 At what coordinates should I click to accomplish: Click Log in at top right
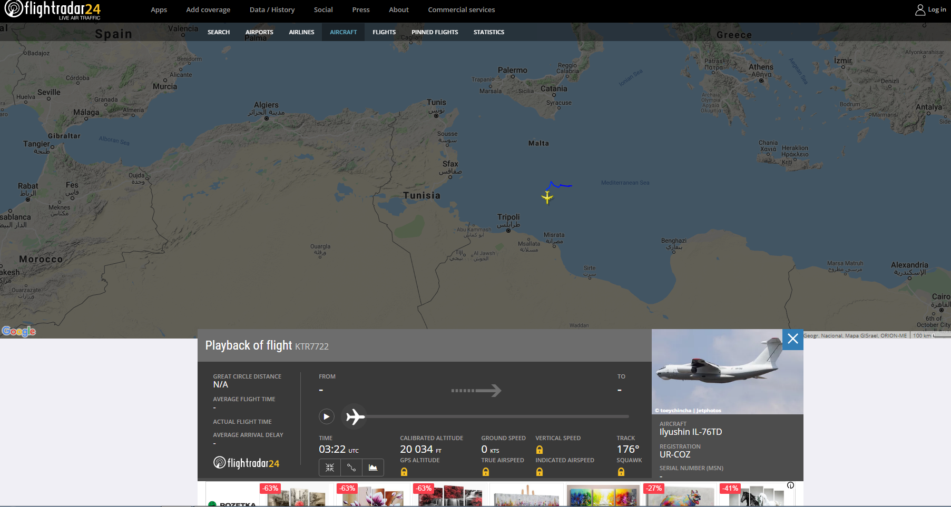[930, 10]
